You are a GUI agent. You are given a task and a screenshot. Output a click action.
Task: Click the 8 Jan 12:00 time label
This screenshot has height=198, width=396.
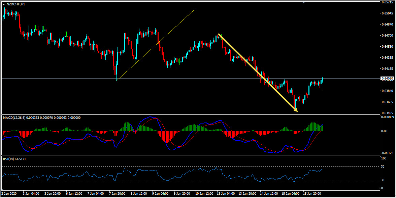click(139, 194)
